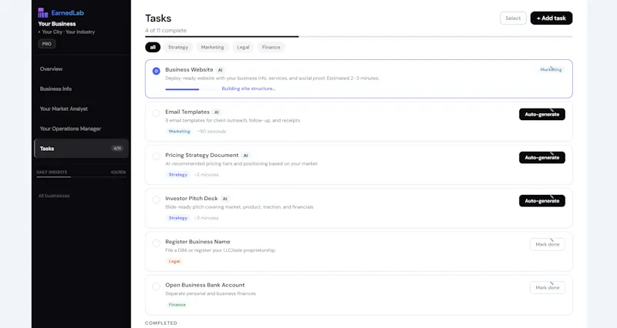The image size is (617, 328).
Task: Open Your Operations Manager section
Action: point(70,129)
